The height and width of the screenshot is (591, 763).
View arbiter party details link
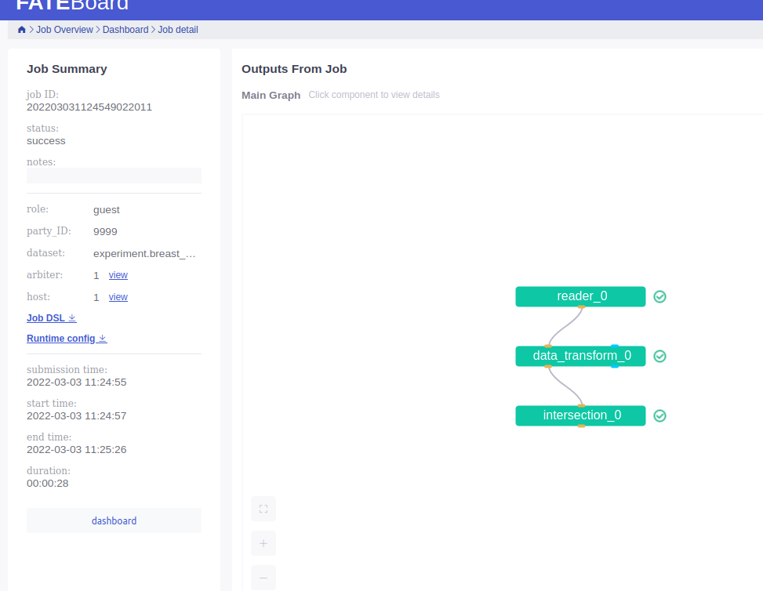118,275
